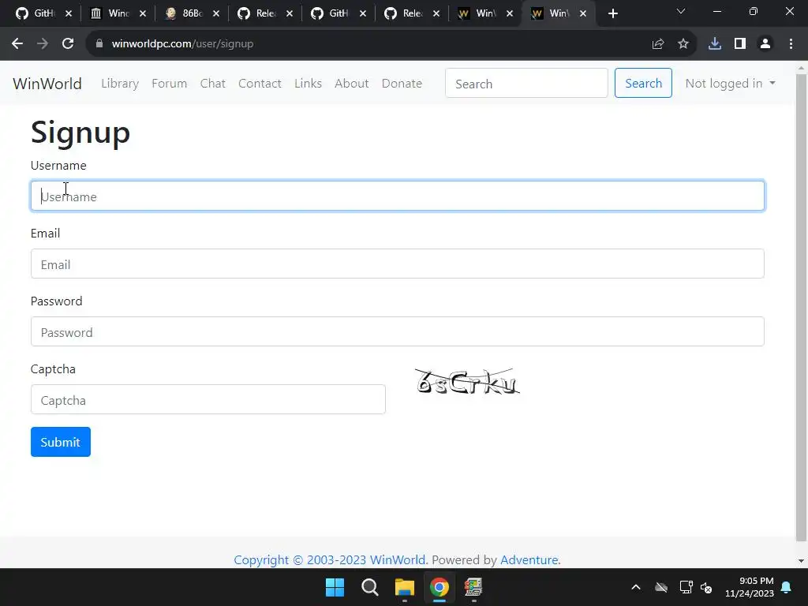Focus the Captcha input field
808x606 pixels.
(208, 399)
